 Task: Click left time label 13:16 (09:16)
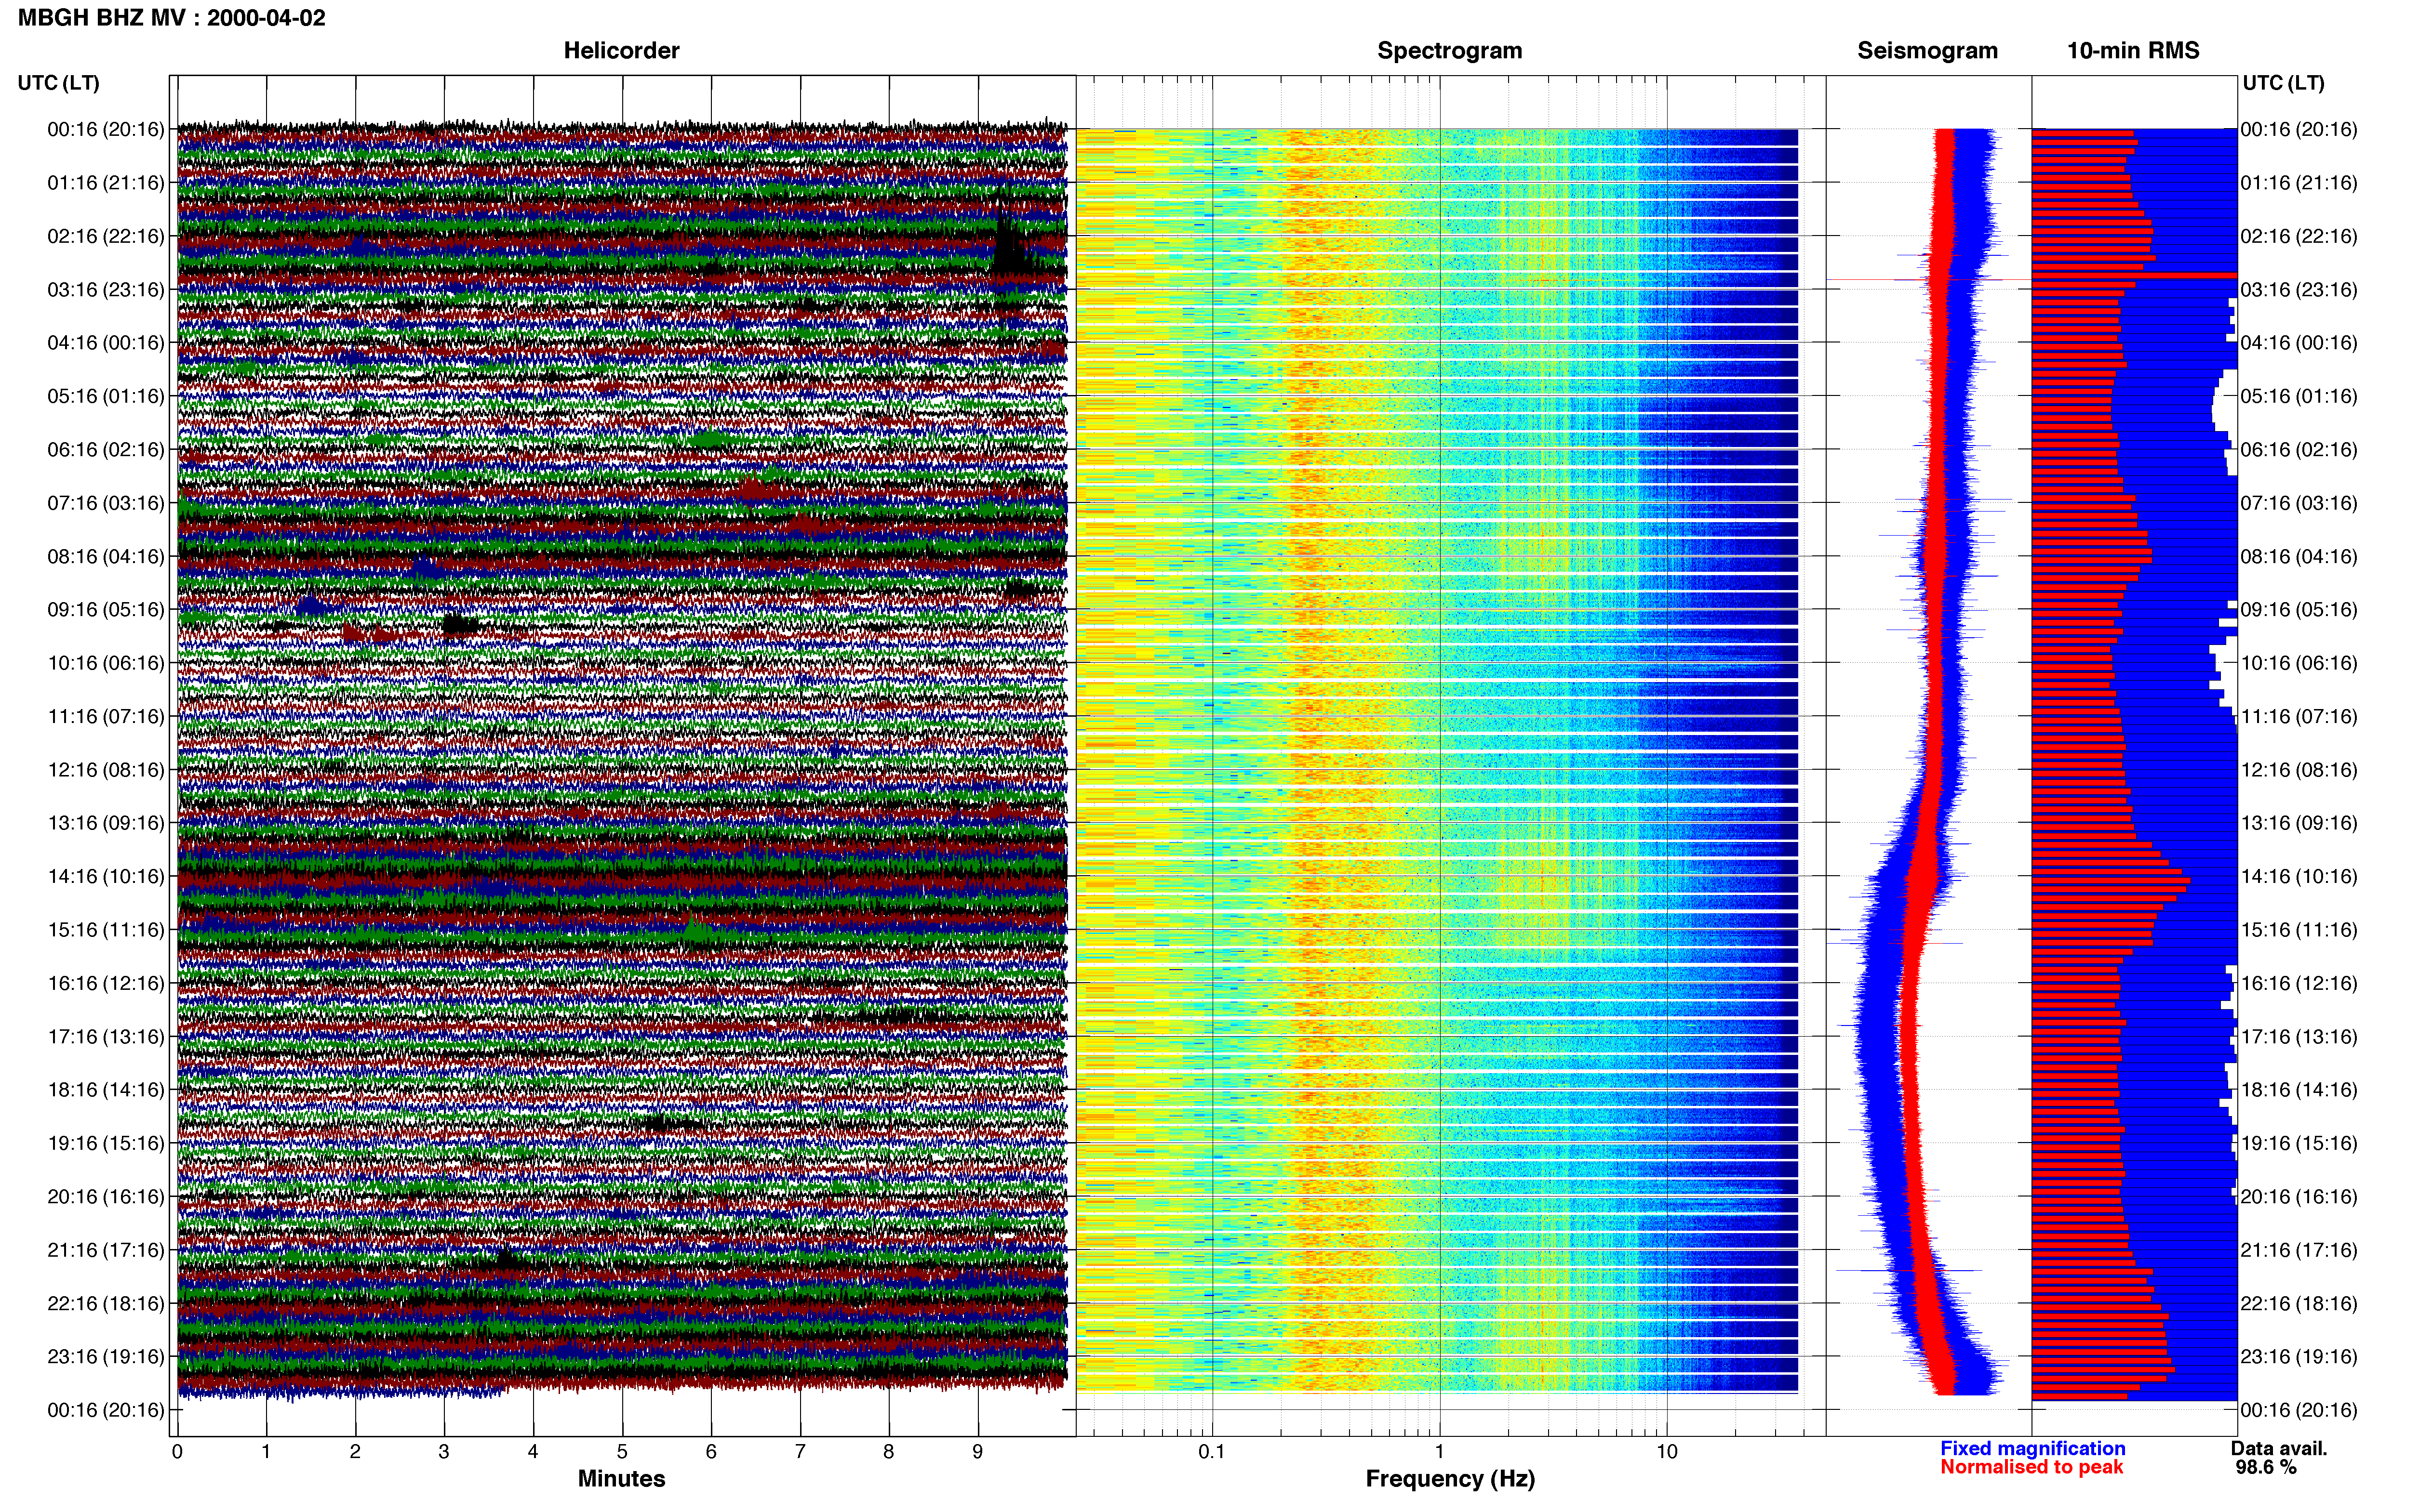[x=106, y=823]
